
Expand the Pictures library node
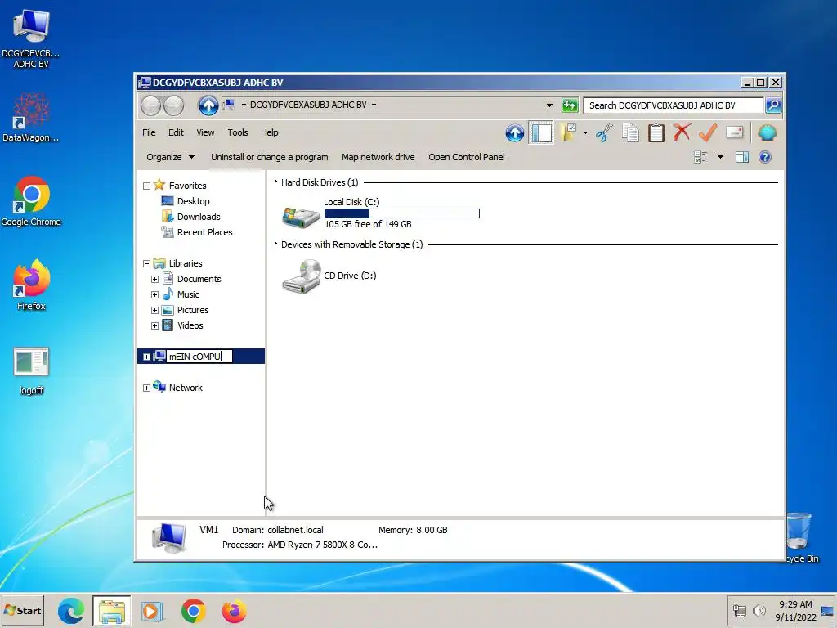coord(154,310)
